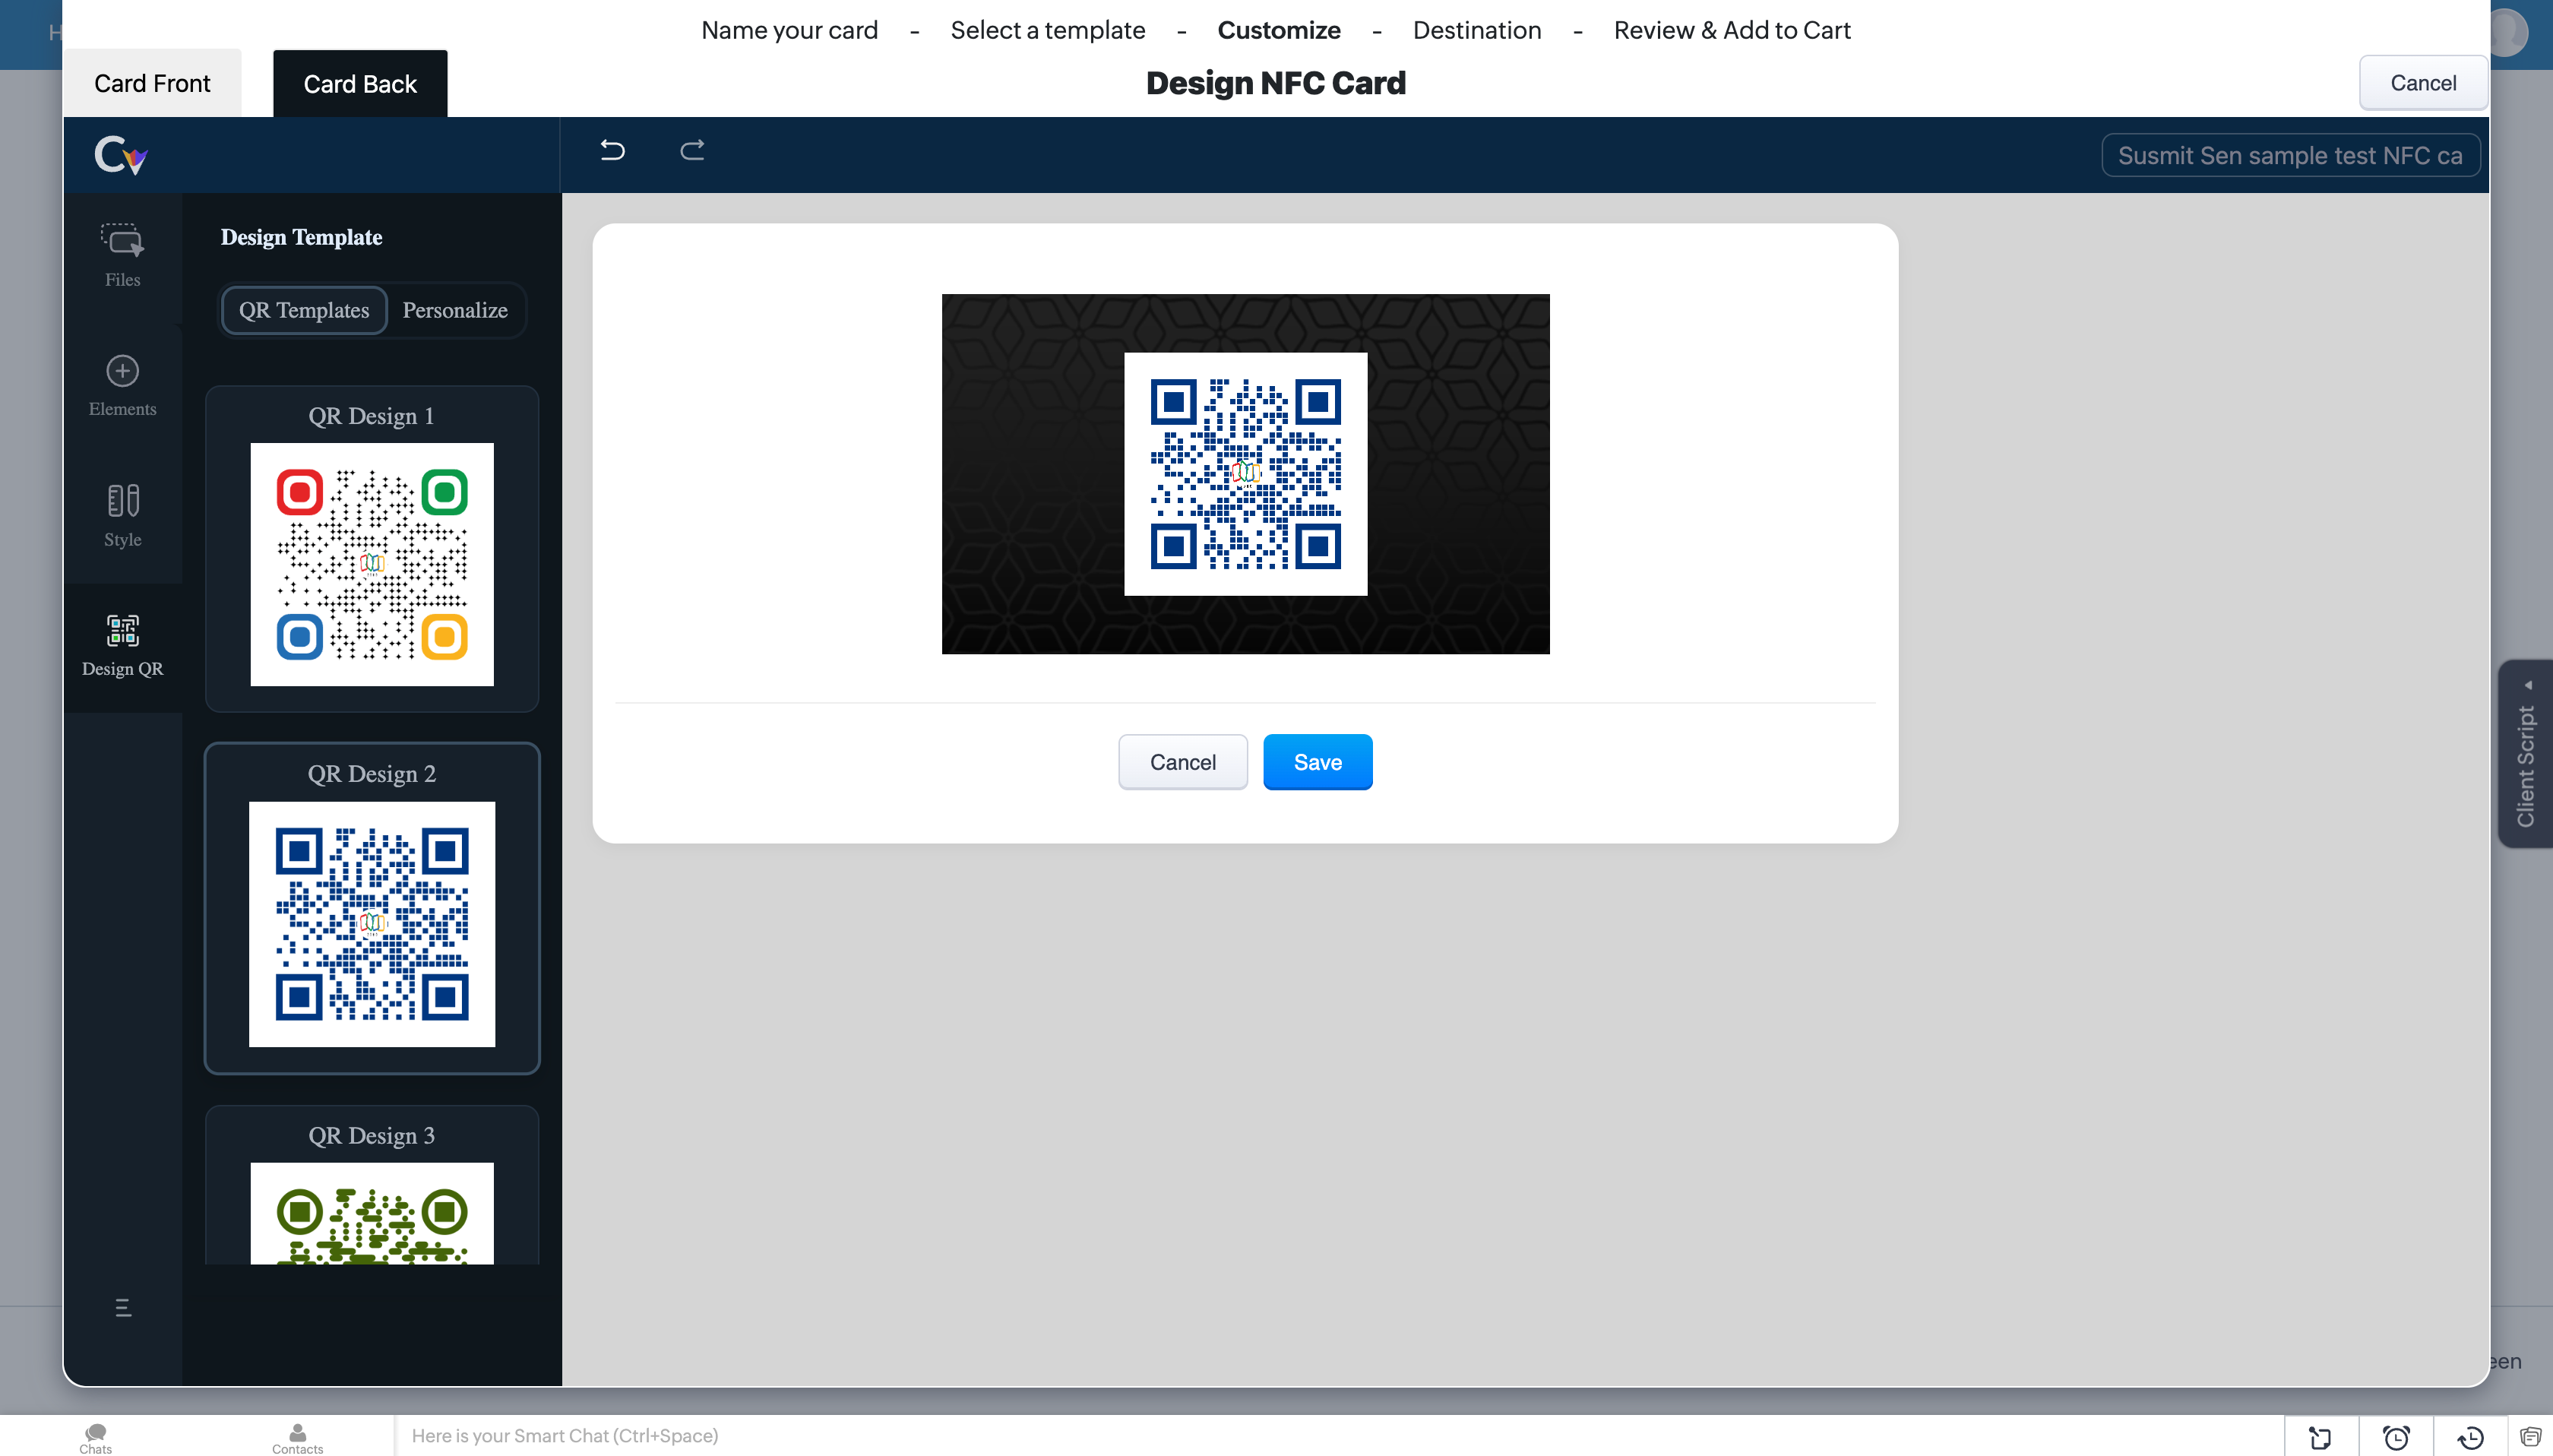This screenshot has height=1456, width=2553.
Task: Click the sidebar collapse menu icon
Action: pyautogui.click(x=123, y=1307)
